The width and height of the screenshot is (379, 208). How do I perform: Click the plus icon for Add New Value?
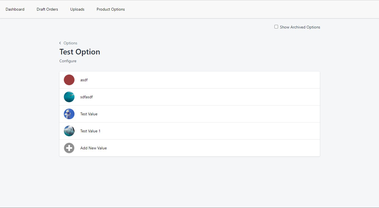point(69,148)
